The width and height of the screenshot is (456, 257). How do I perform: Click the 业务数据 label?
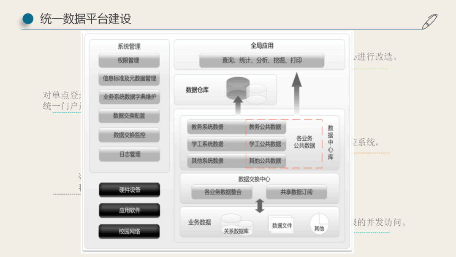(x=199, y=222)
